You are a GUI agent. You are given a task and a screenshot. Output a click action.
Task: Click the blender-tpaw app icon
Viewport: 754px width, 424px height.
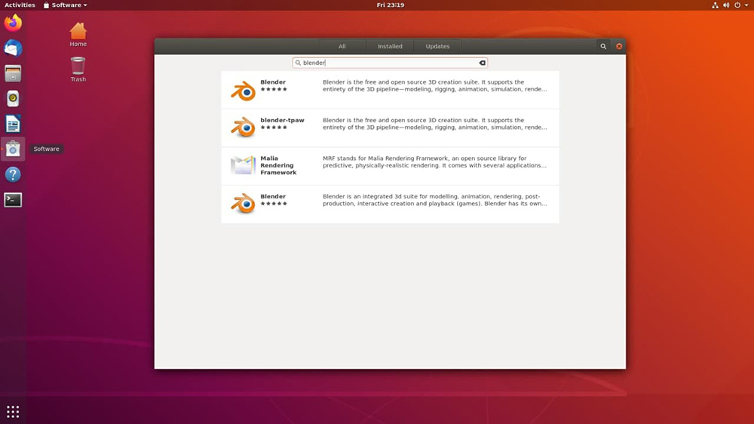[243, 128]
